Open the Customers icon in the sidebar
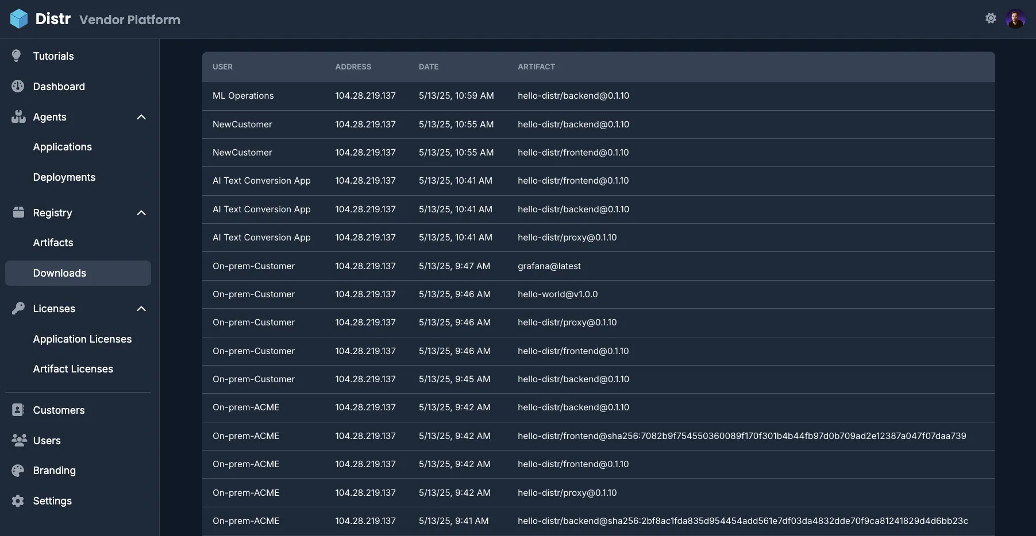The width and height of the screenshot is (1036, 536). tap(18, 410)
